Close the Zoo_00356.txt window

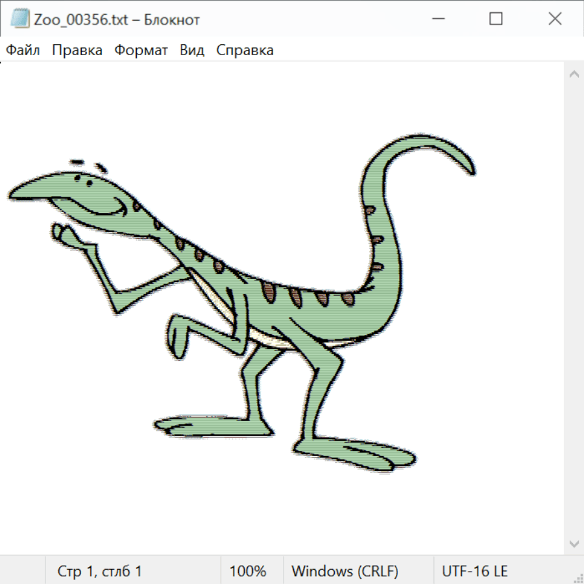click(555, 19)
